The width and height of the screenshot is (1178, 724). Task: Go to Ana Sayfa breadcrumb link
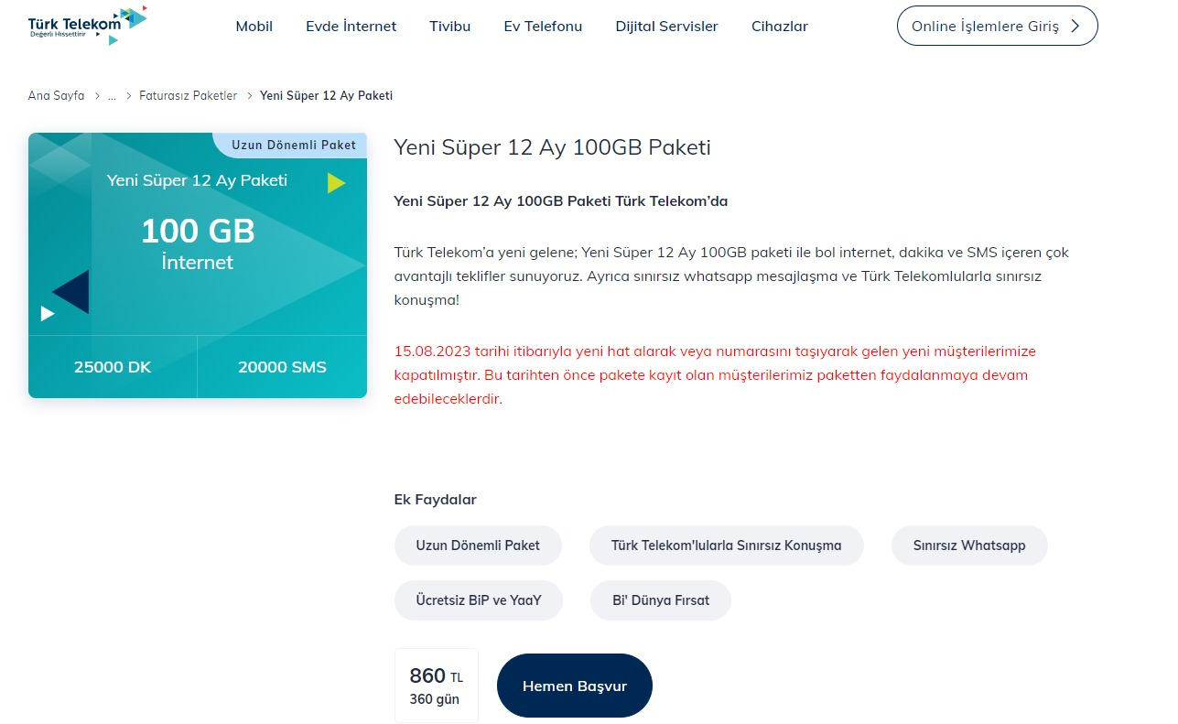[56, 95]
